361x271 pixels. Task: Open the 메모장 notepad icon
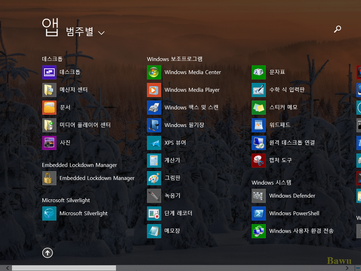154,231
